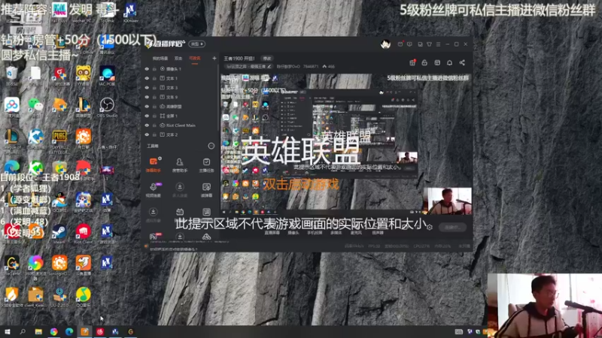The width and height of the screenshot is (602, 338).
Task: Open the orange 弹幕助手 tool
Action: [x=154, y=164]
